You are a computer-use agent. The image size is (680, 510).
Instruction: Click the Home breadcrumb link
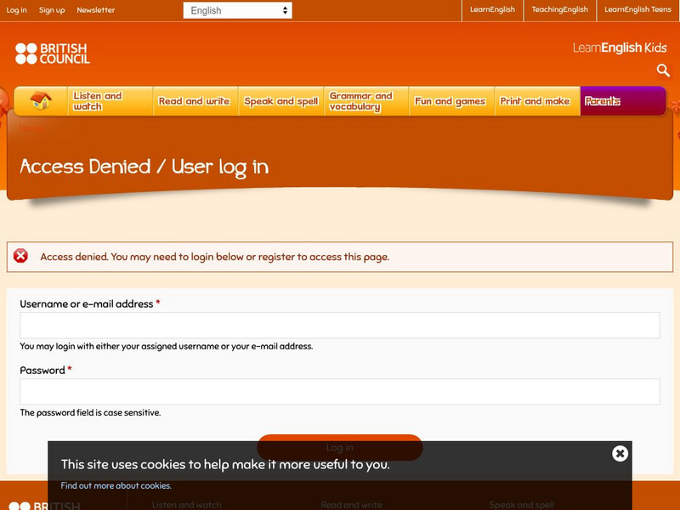coord(31,128)
